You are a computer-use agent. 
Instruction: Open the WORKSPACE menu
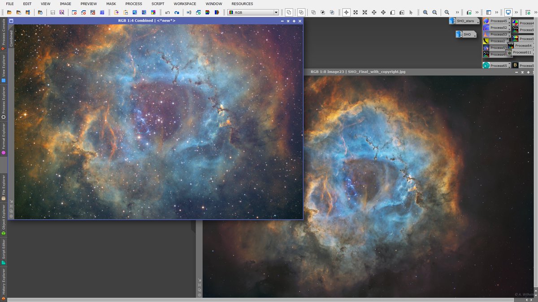click(185, 4)
